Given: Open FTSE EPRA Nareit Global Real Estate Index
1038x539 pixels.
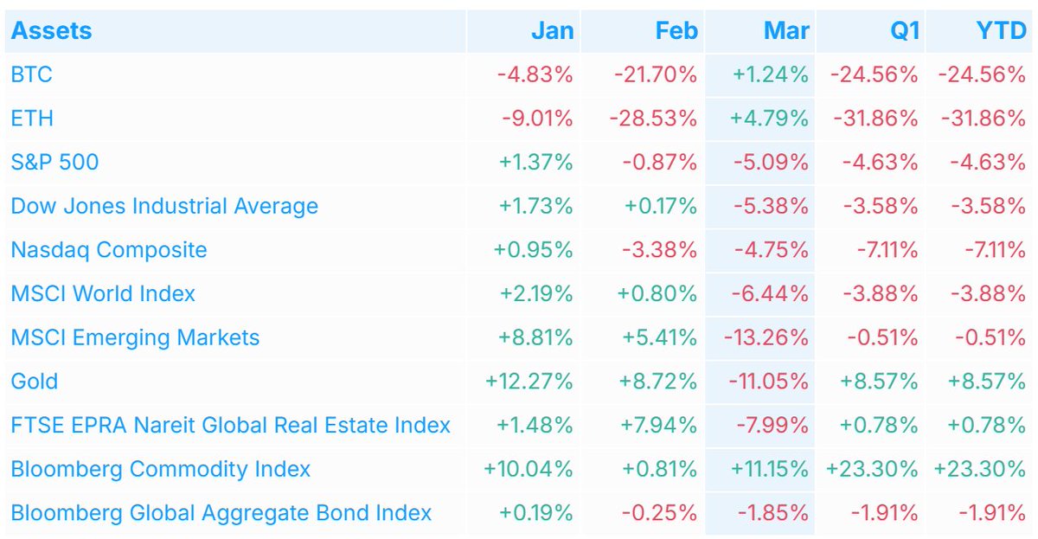Looking at the screenshot, I should point(230,425).
